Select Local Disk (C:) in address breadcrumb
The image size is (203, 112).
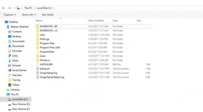(x=45, y=8)
